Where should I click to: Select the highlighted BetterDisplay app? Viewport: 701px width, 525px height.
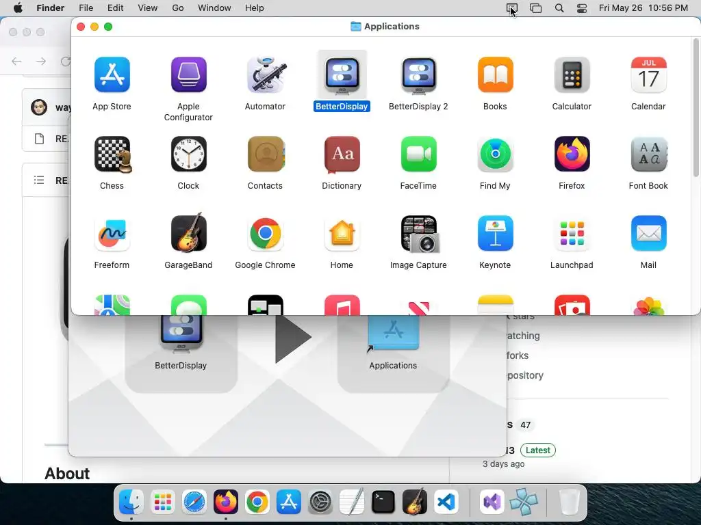pyautogui.click(x=342, y=75)
